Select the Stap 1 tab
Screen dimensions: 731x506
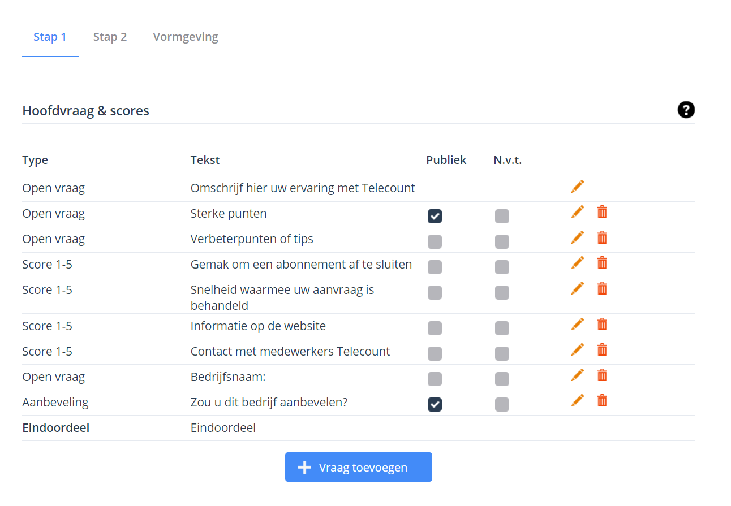tap(50, 37)
